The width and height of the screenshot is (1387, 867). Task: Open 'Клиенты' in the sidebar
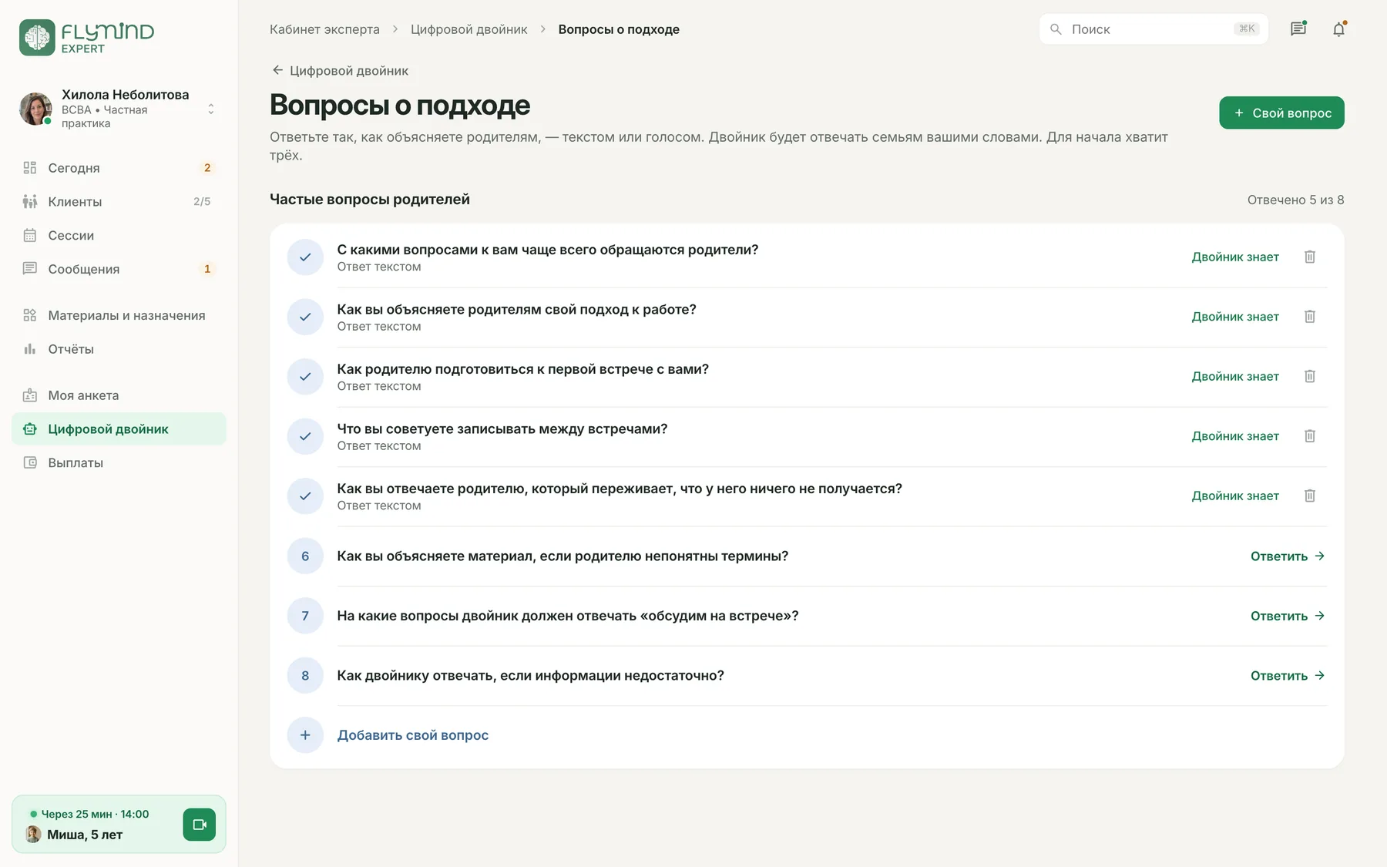click(x=119, y=202)
